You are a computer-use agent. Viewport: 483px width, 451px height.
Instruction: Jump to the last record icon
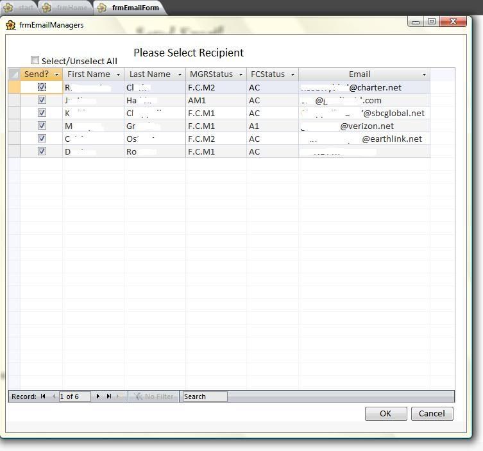[x=109, y=396]
